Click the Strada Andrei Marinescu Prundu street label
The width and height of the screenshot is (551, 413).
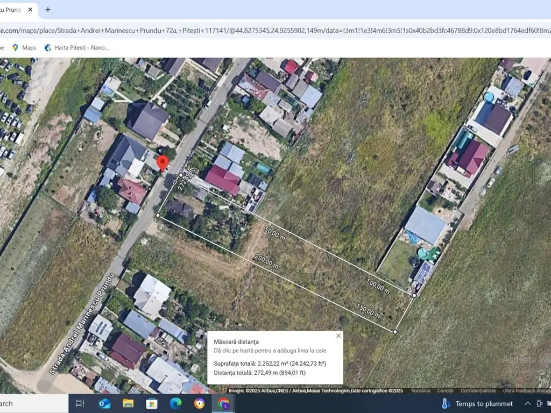pos(82,324)
